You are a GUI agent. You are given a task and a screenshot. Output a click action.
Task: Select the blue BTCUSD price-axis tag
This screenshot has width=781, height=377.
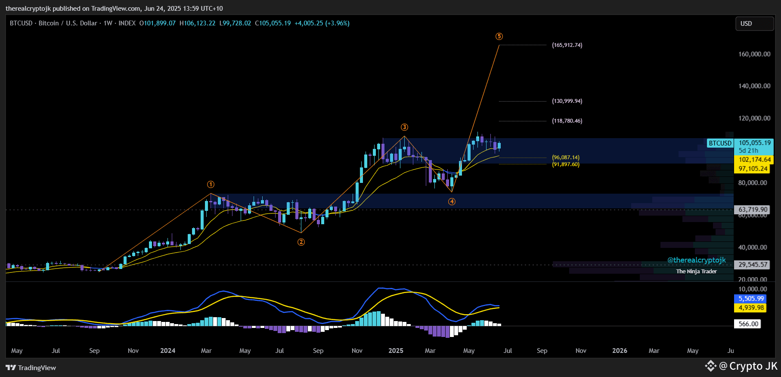pos(720,143)
